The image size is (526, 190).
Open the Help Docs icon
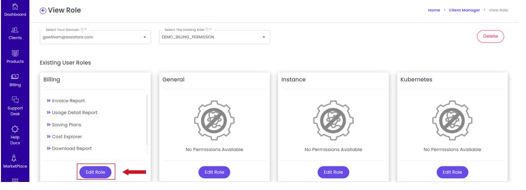point(15,129)
